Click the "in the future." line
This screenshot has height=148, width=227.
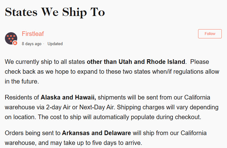[x=22, y=82]
